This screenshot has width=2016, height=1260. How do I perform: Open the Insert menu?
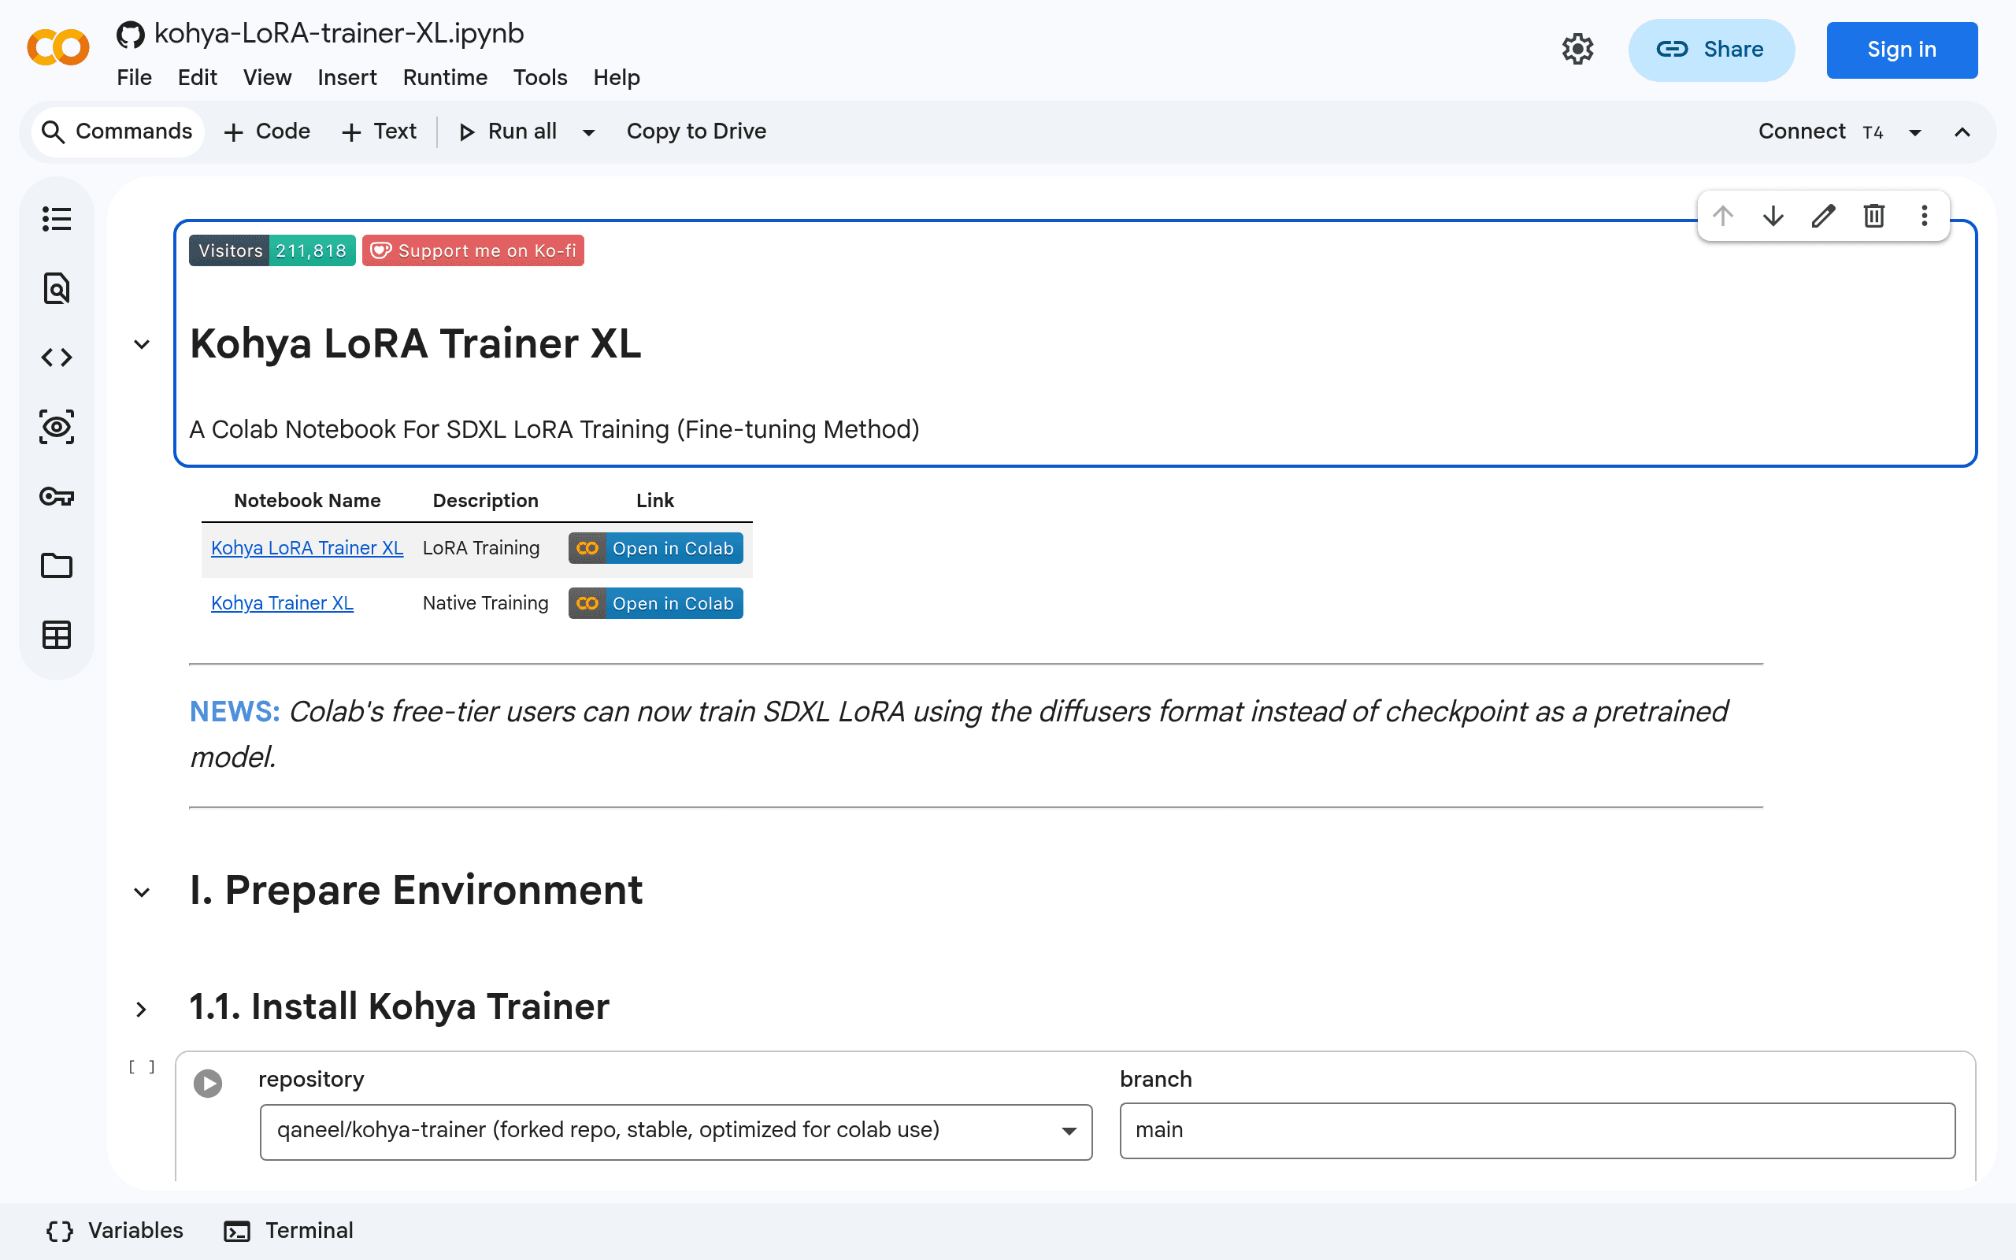coord(346,77)
